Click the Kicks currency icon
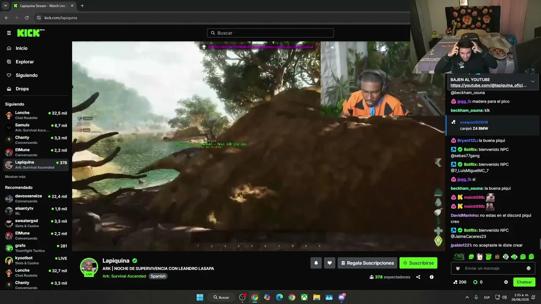The image size is (541, 304). click(x=475, y=282)
